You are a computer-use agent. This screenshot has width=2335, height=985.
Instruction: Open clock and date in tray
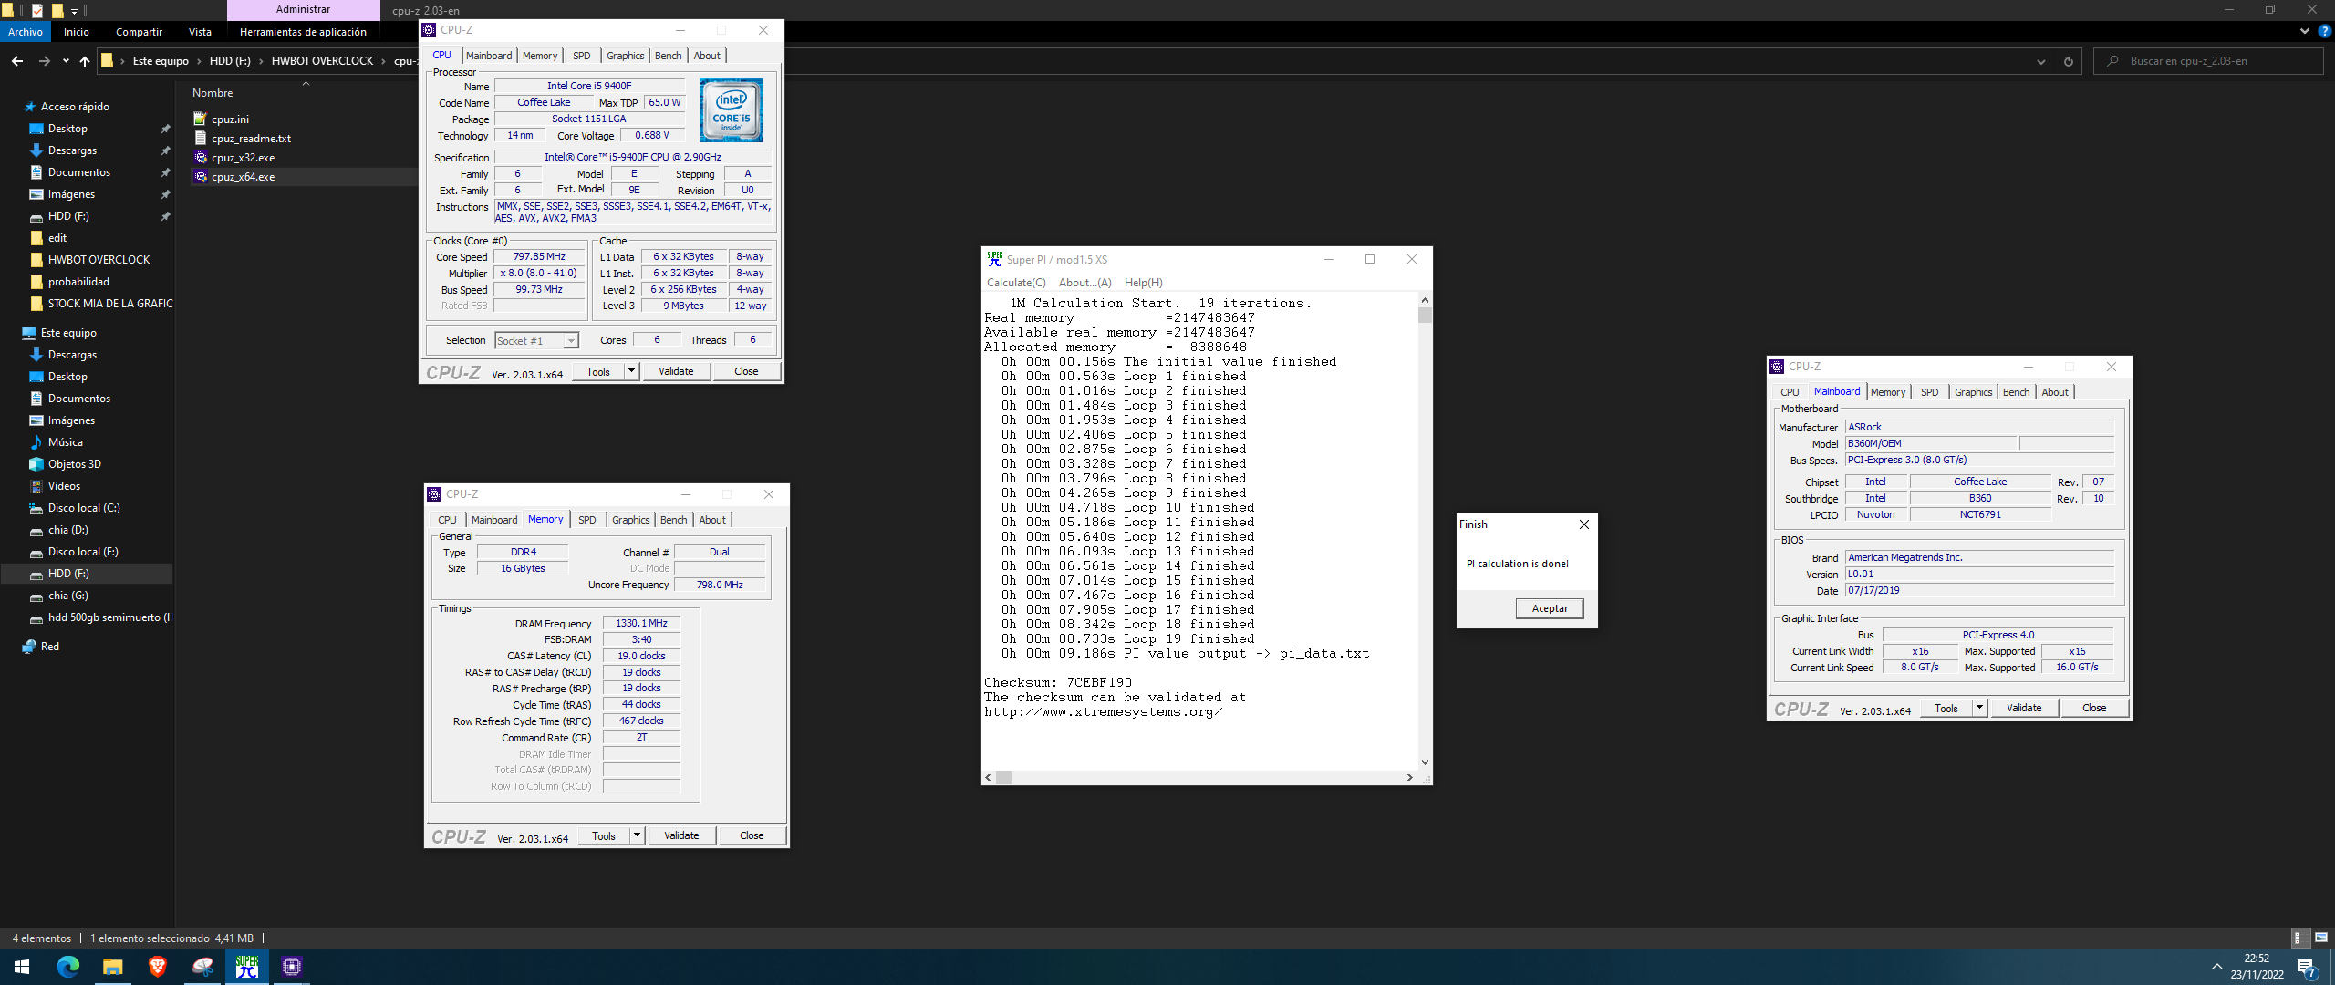tap(2257, 967)
